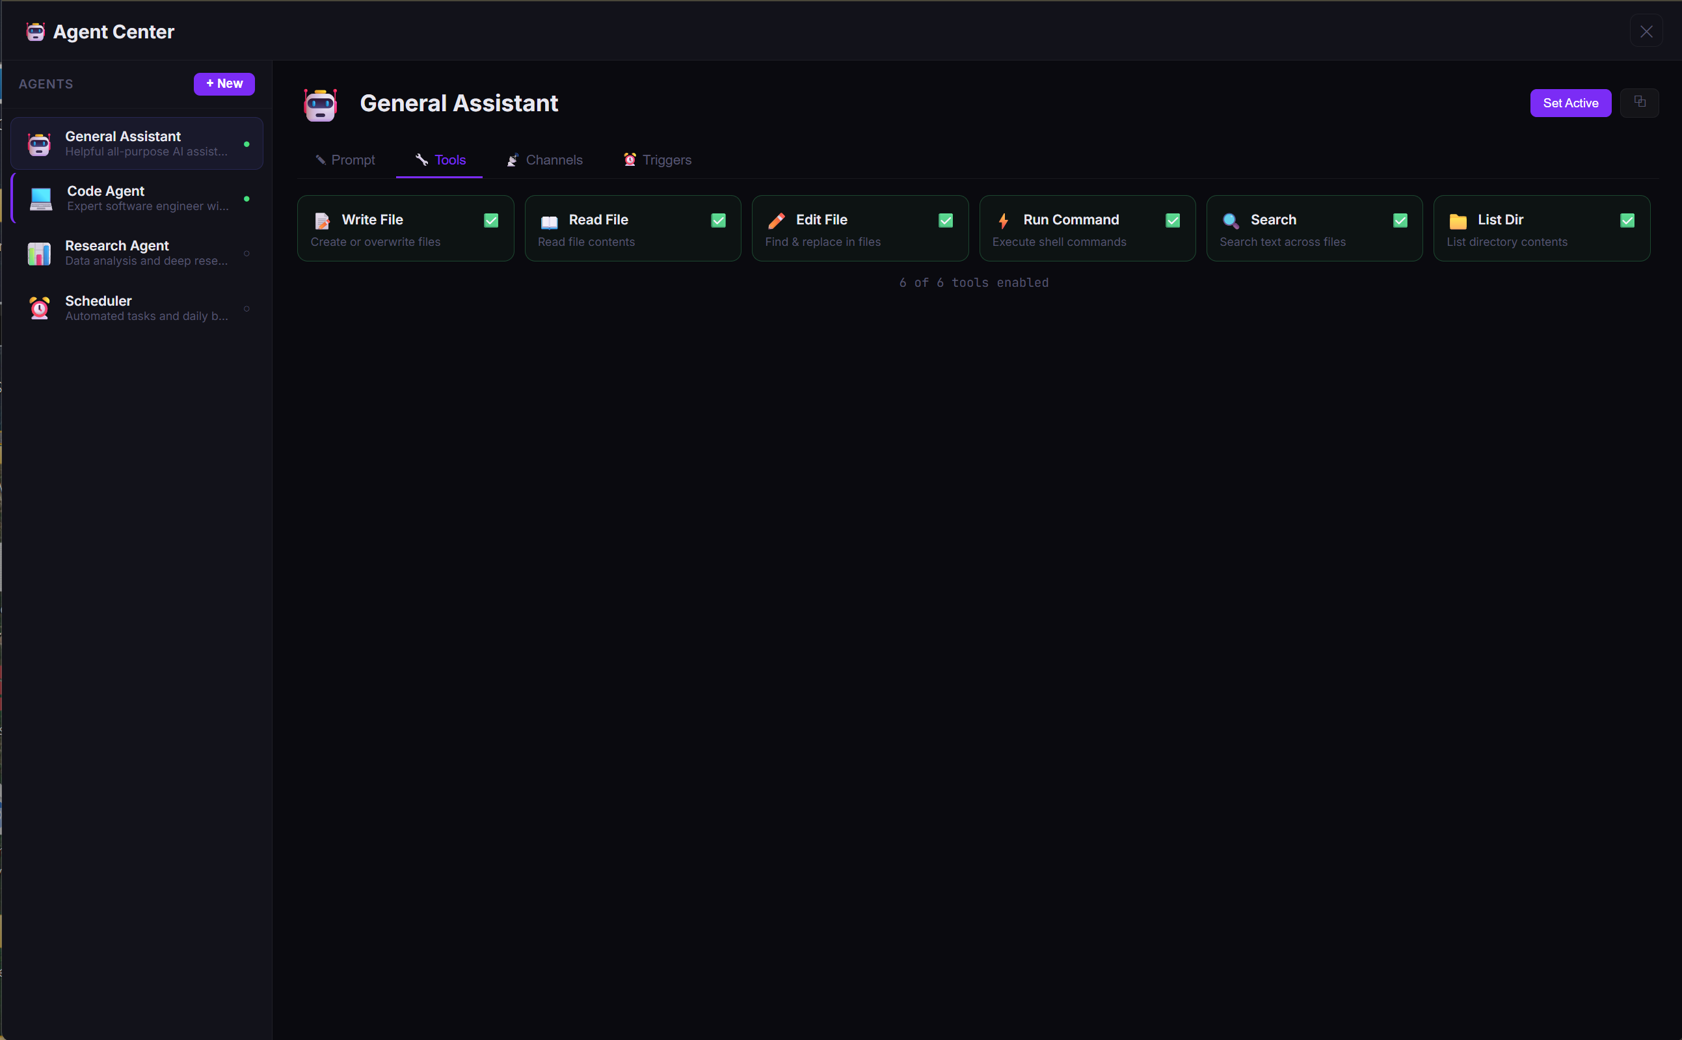Switch to the Prompt tab
This screenshot has height=1040, width=1682.
pyautogui.click(x=346, y=159)
